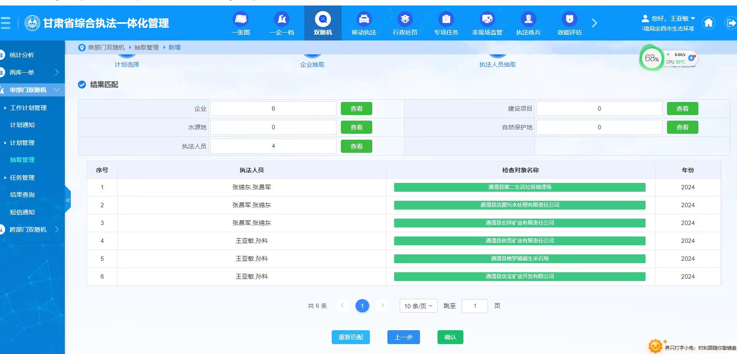The height and width of the screenshot is (354, 737).
Task: Select the 专项任务 special tasks icon
Action: [446, 19]
